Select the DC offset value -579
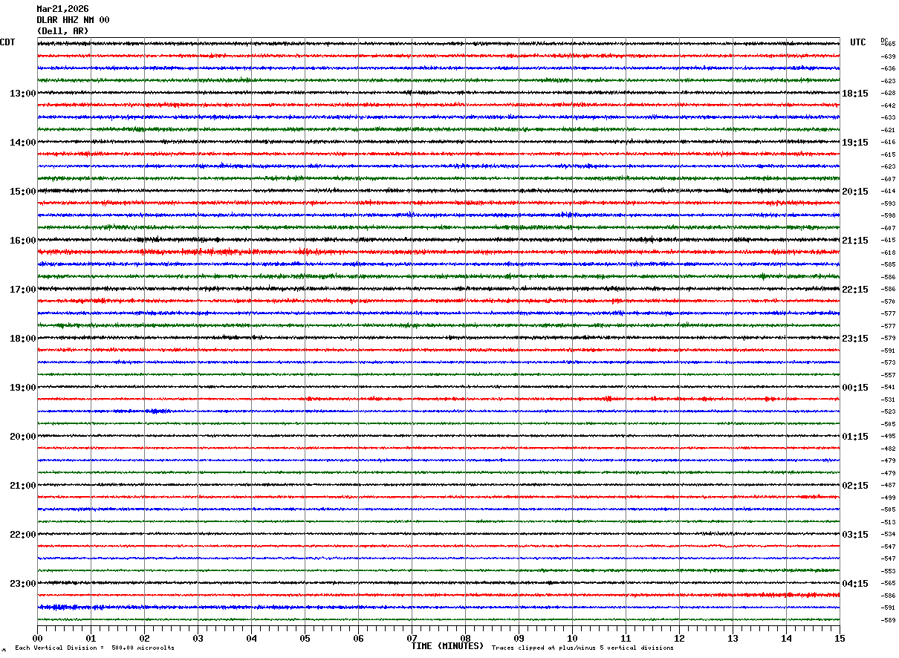899x658 pixels. point(888,339)
